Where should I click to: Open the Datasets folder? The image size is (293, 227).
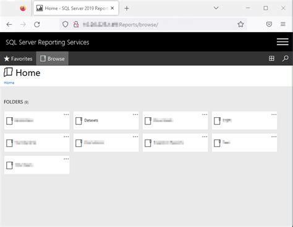coord(106,120)
